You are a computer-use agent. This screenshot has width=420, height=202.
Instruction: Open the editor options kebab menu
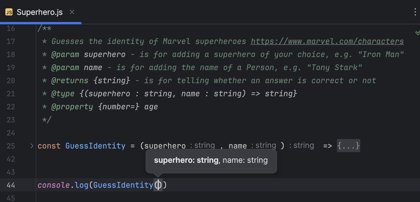[x=415, y=12]
